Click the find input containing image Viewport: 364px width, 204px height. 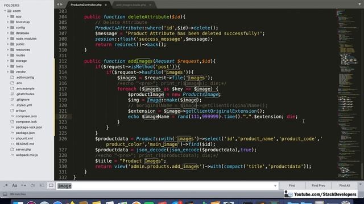click(x=167, y=186)
